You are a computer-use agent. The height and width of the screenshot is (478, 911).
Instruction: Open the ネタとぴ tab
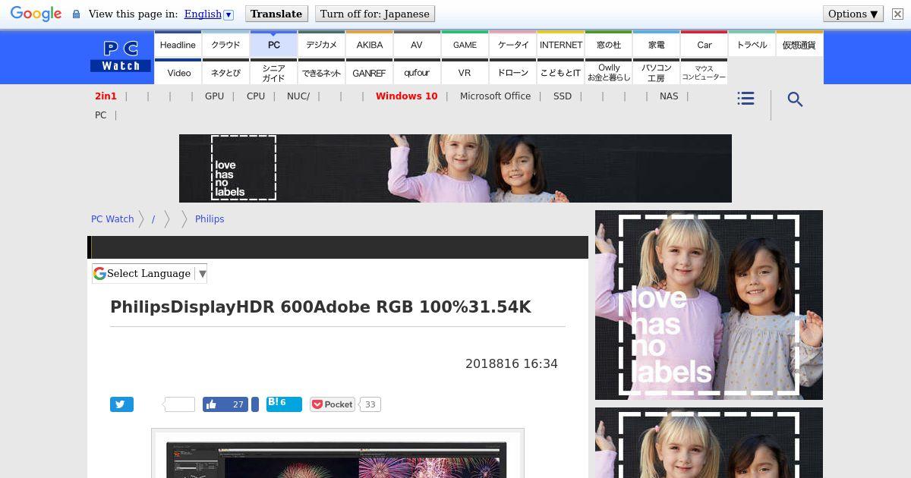225,72
